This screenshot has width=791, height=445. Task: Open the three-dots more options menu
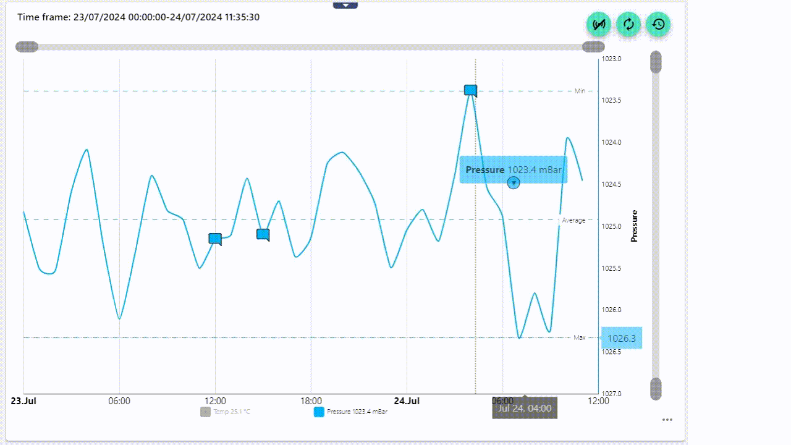point(667,420)
